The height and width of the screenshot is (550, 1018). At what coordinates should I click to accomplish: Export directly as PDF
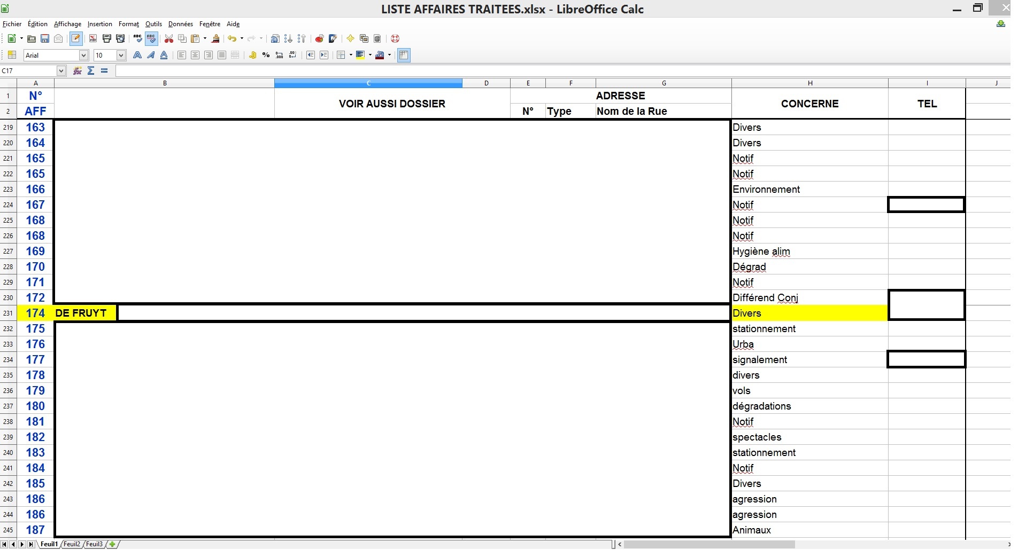[x=93, y=39]
